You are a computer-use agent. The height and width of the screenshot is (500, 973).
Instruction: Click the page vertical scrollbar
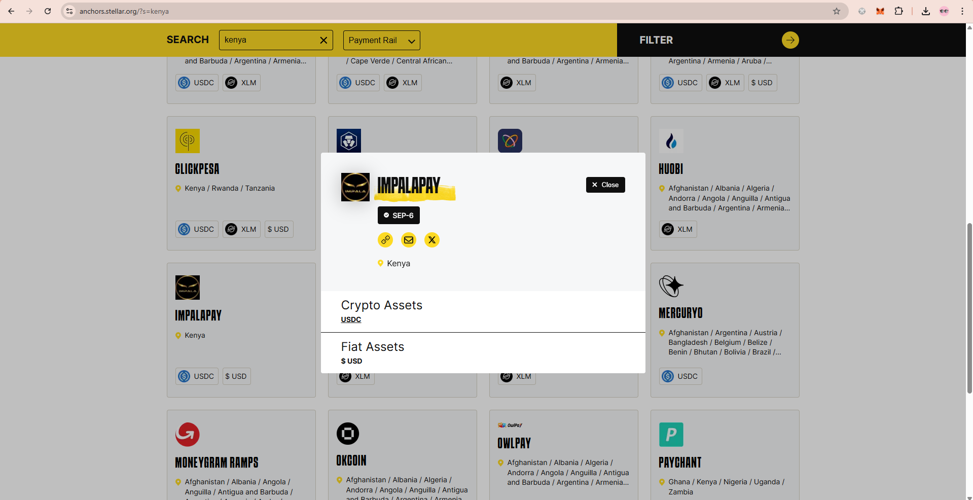(x=969, y=308)
